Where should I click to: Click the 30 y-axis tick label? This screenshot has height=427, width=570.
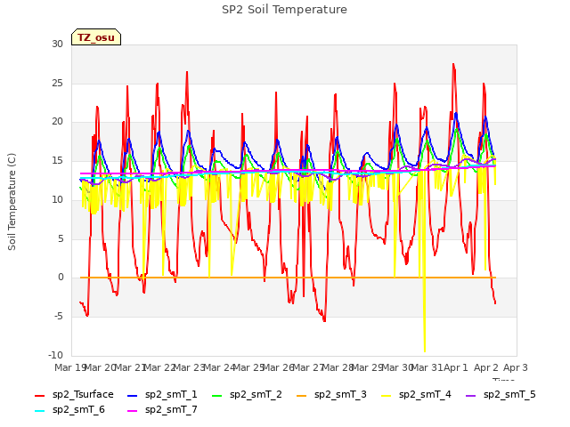pos(57,44)
